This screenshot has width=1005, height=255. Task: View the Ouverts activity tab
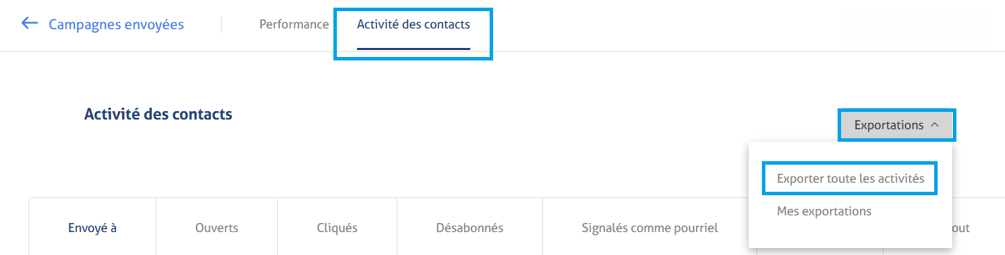(x=217, y=227)
